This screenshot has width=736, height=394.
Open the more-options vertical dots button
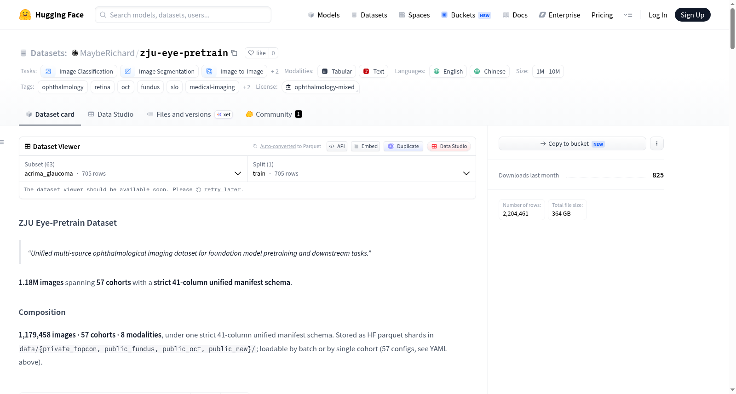(657, 143)
